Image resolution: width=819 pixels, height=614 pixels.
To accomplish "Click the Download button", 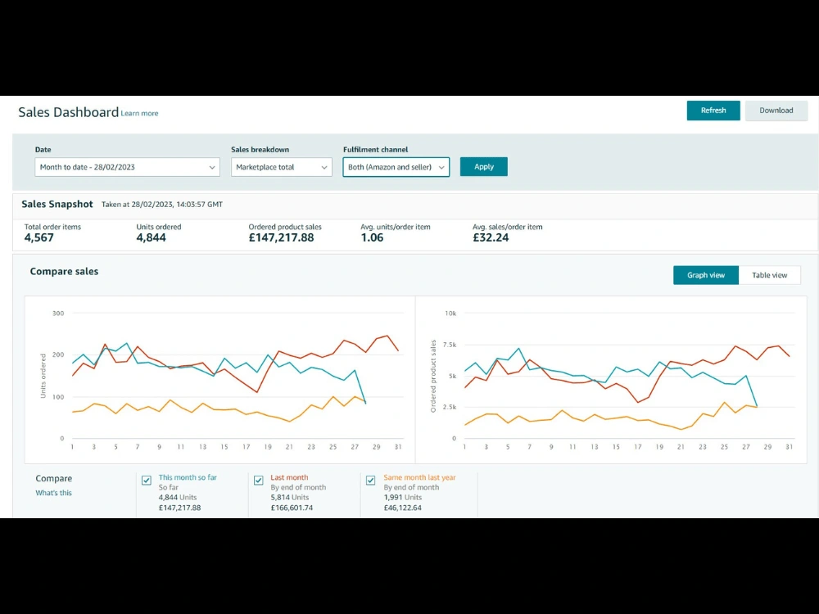I will (776, 111).
